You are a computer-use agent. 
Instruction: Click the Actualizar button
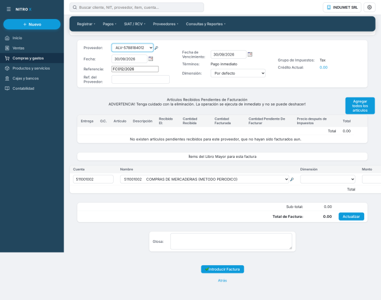click(x=352, y=216)
